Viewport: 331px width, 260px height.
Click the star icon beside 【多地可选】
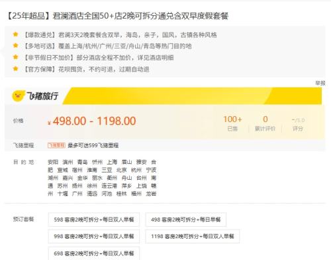point(15,46)
